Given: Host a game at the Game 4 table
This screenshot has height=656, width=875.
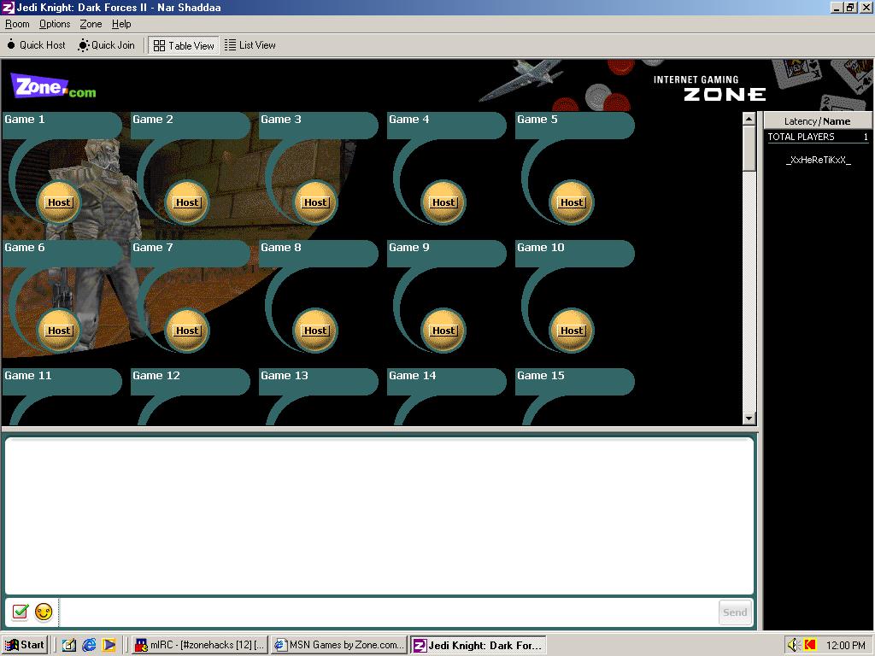Looking at the screenshot, I should pyautogui.click(x=443, y=202).
